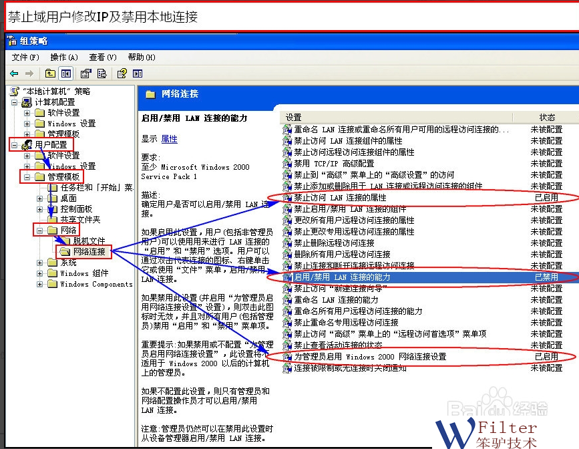
Task: Click the Up one level folder icon
Action: 51,73
